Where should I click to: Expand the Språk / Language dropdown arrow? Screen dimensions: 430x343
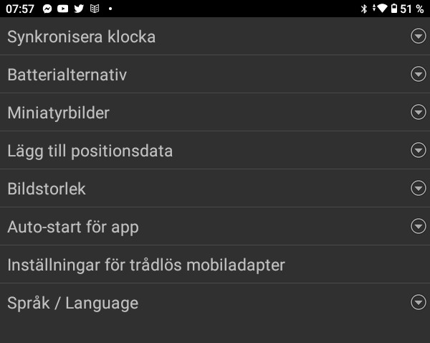[419, 303]
